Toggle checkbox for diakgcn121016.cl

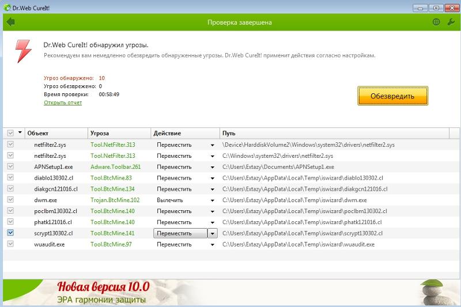tap(10, 188)
